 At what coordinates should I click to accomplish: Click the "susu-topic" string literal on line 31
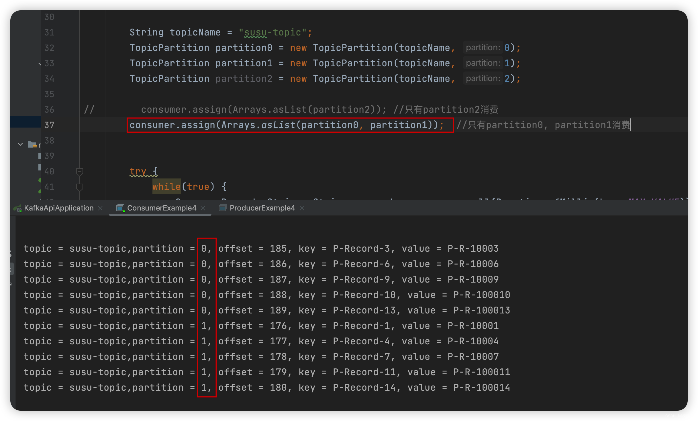tap(272, 32)
